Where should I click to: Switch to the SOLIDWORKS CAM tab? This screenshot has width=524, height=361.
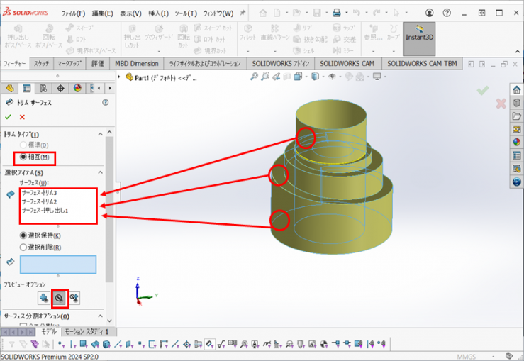[x=347, y=63]
